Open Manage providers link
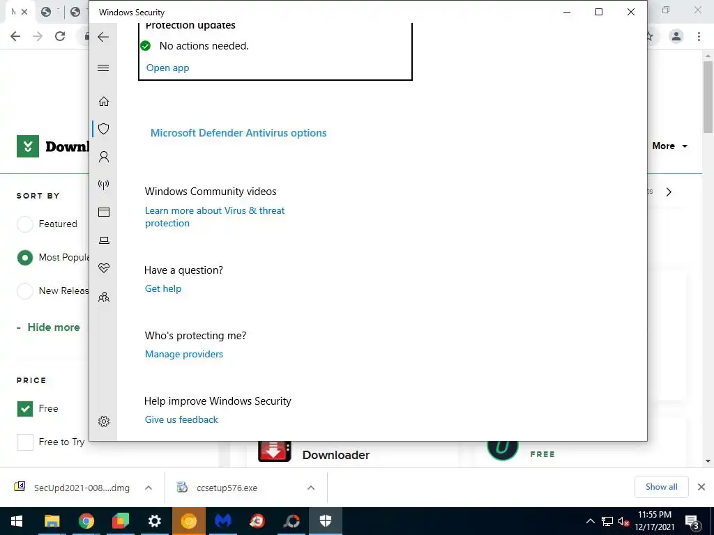The height and width of the screenshot is (535, 714). coord(184,354)
